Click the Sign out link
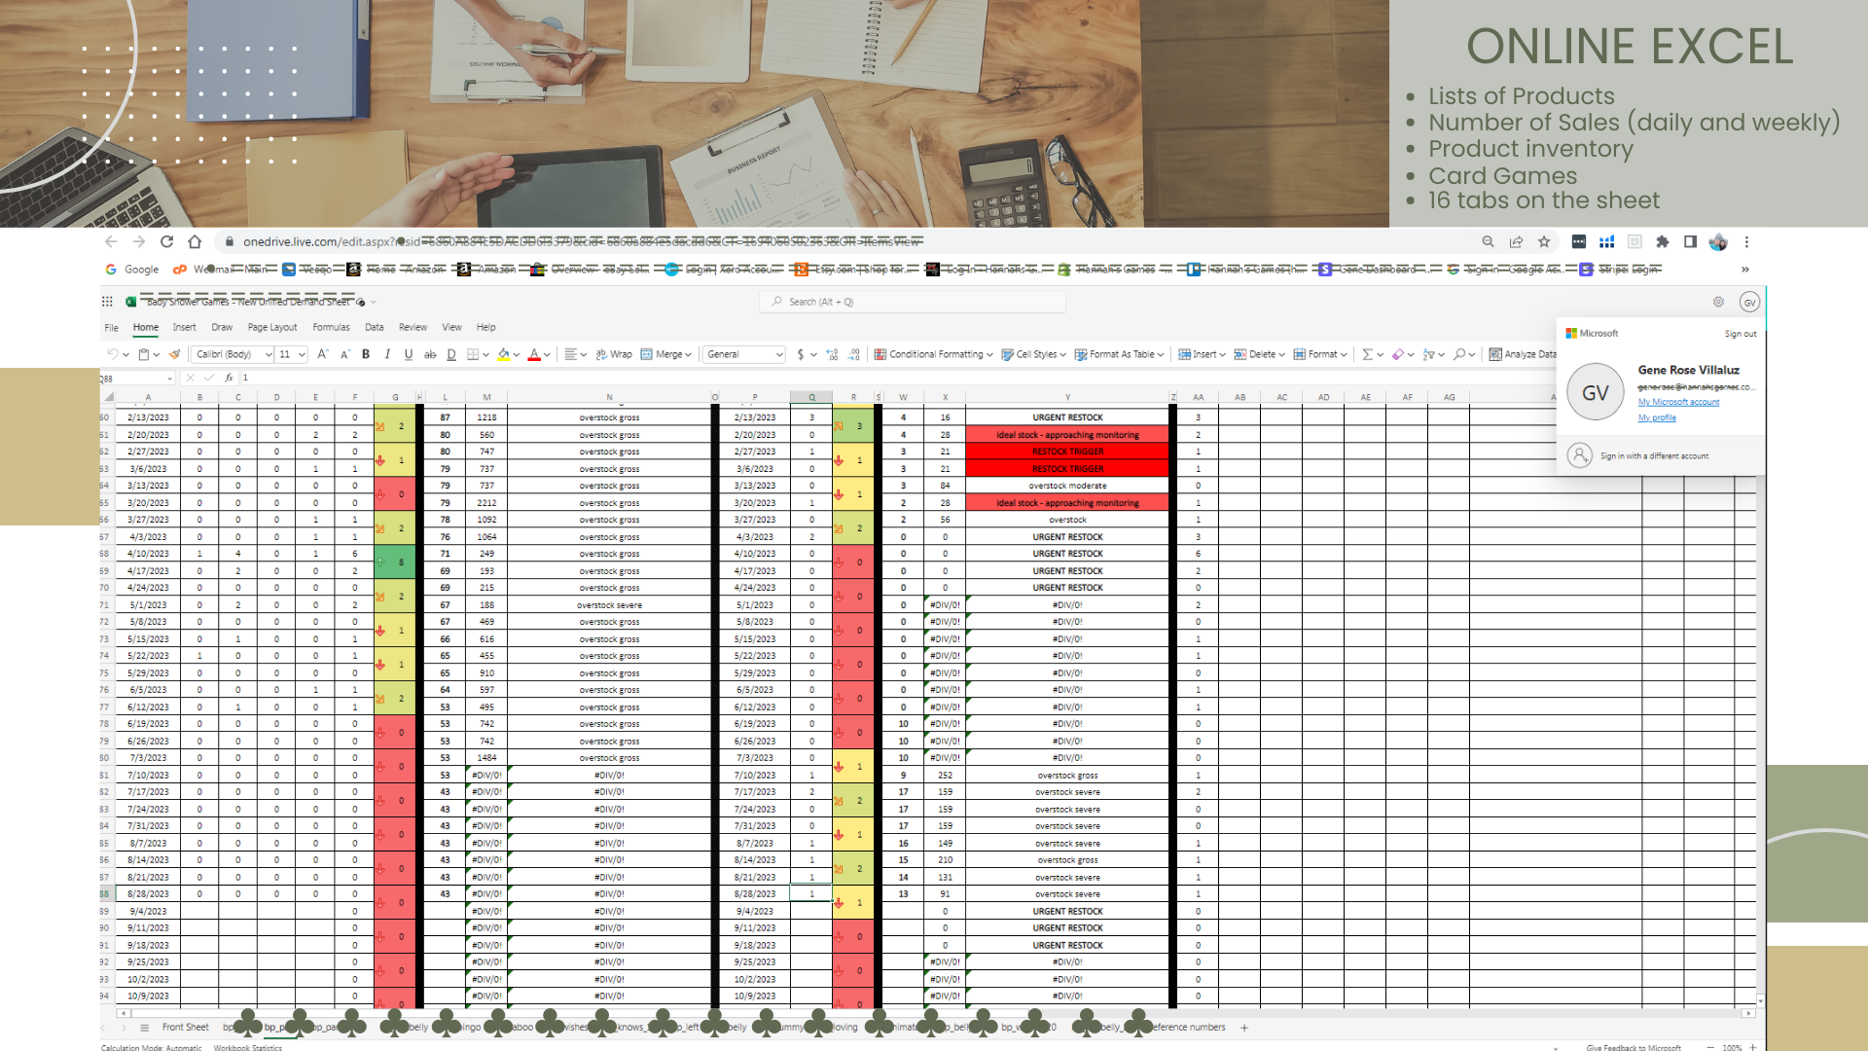Image resolution: width=1868 pixels, height=1051 pixels. click(1740, 334)
